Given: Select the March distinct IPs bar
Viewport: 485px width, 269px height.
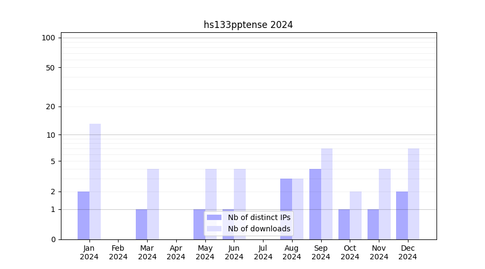Looking at the screenshot, I should coord(141,224).
